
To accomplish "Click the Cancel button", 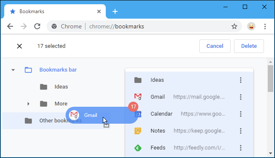I will (x=215, y=46).
